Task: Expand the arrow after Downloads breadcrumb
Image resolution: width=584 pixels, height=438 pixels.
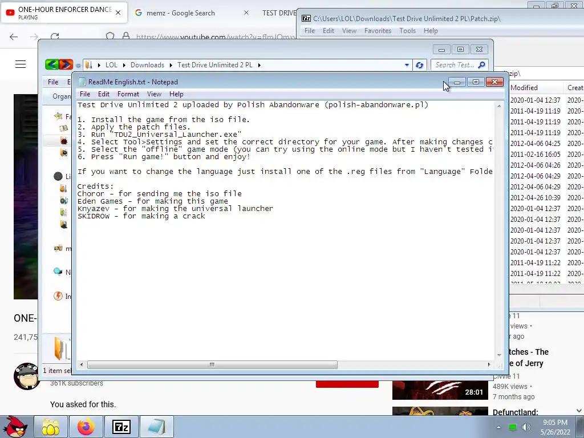Action: click(x=171, y=65)
